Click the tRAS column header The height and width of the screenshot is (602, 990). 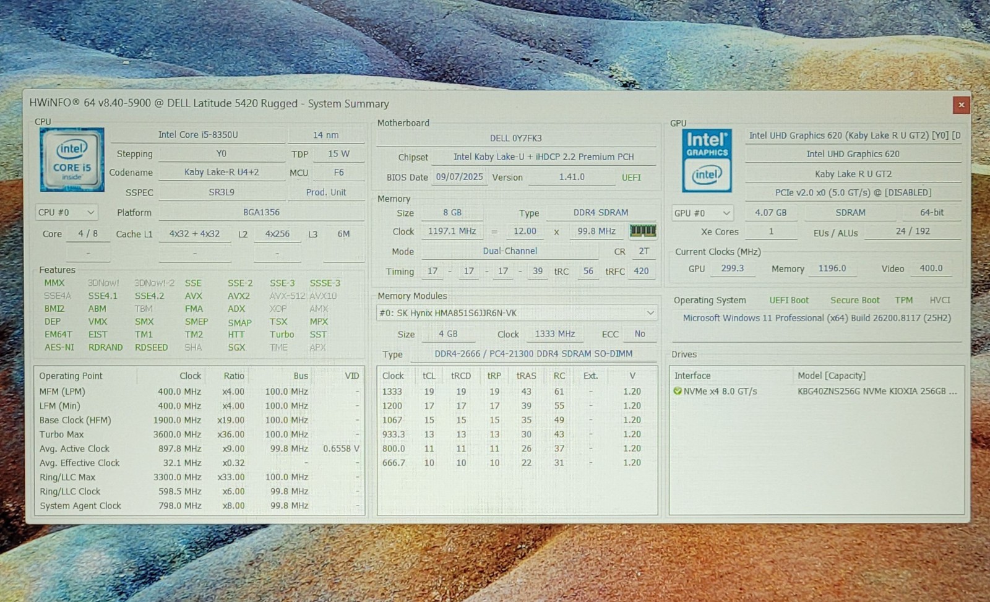[527, 376]
